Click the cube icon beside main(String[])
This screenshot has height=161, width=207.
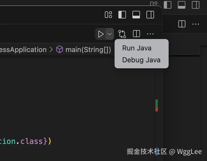pyautogui.click(x=59, y=50)
